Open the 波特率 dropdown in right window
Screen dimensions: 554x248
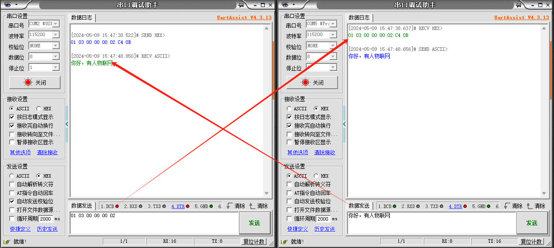tap(333, 34)
